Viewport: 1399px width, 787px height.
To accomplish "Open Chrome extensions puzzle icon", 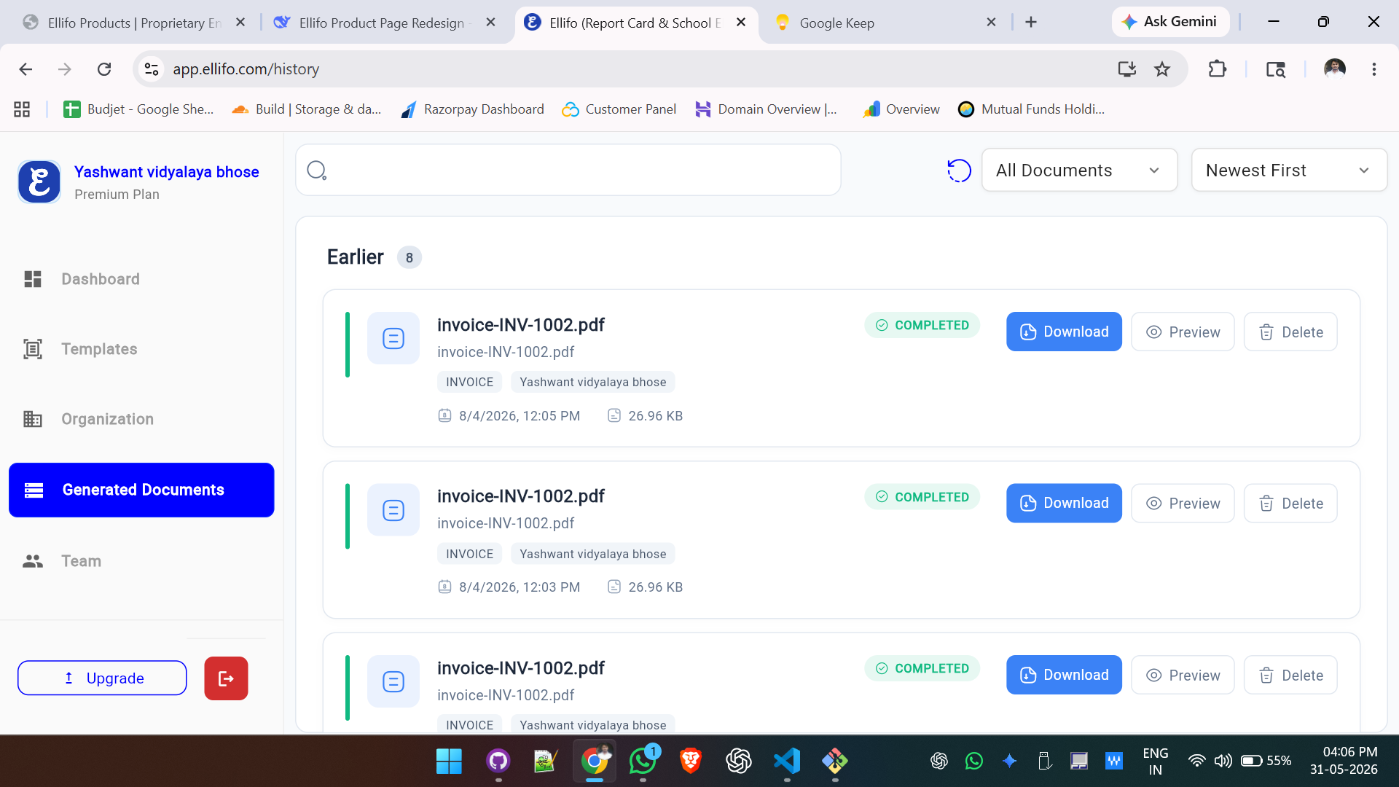I will (x=1217, y=69).
